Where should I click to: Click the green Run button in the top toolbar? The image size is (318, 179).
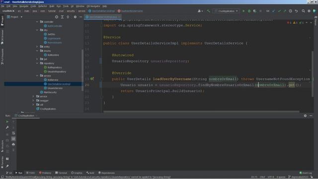(x=243, y=11)
